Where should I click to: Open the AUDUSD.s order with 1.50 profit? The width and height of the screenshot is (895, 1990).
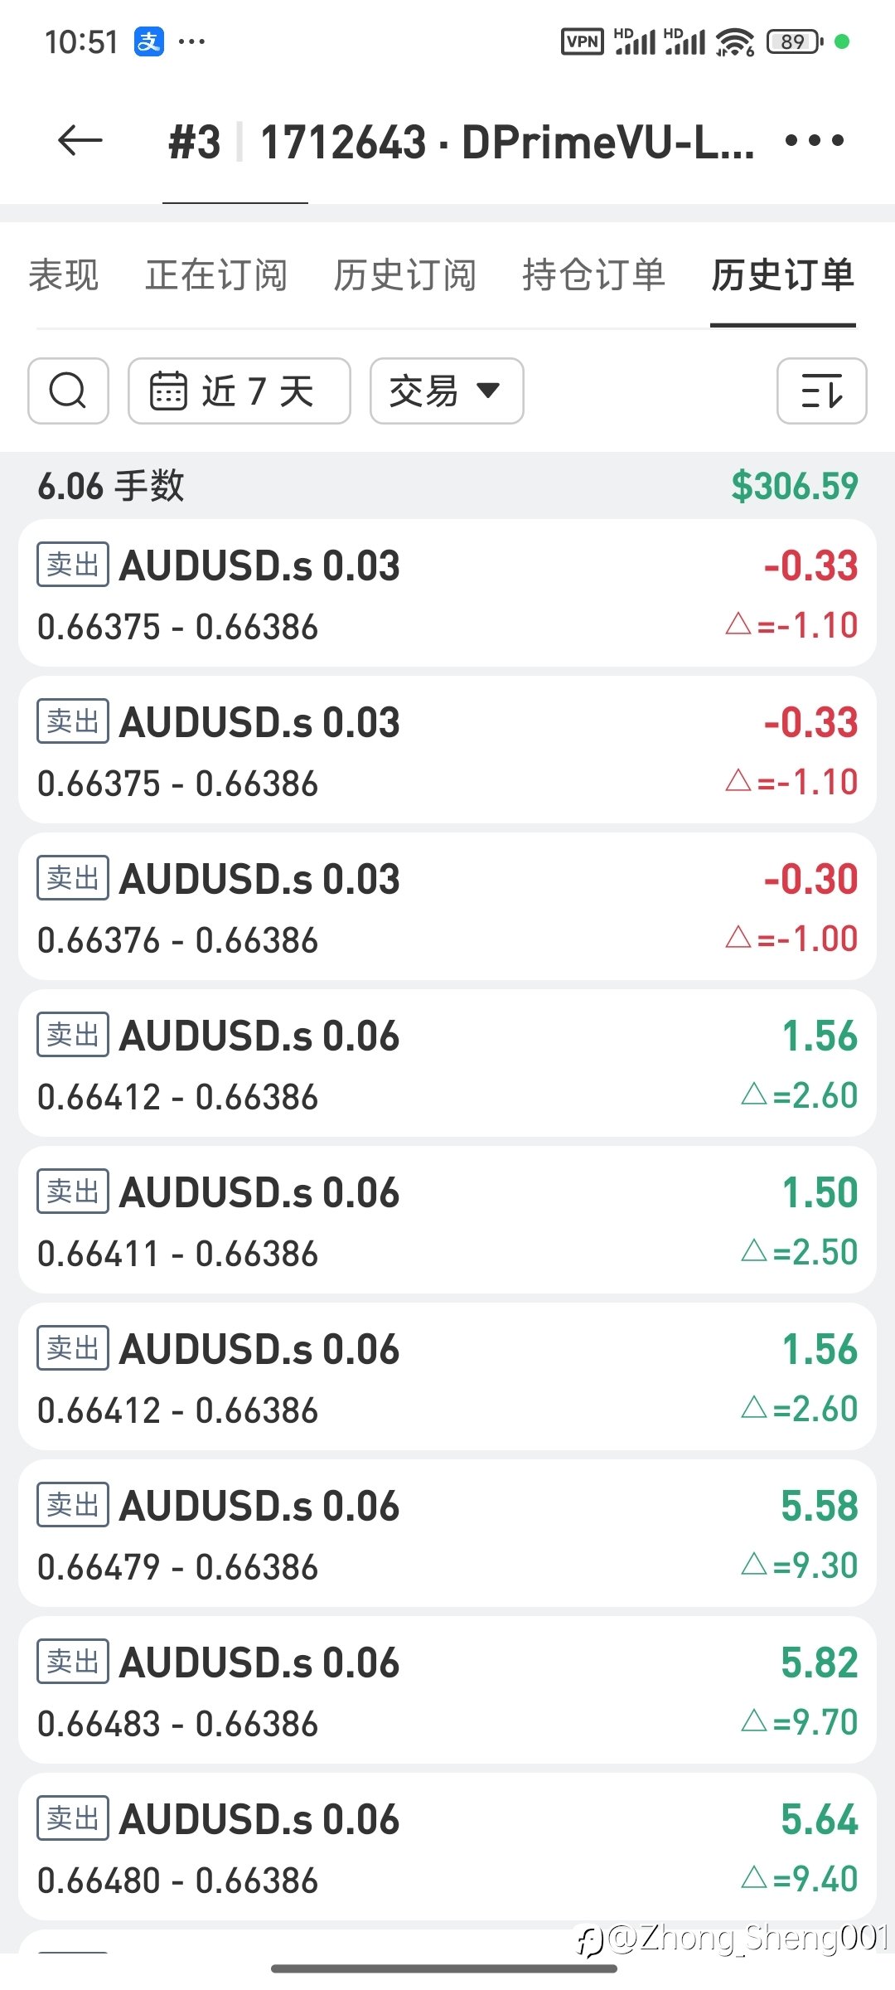[447, 1221]
